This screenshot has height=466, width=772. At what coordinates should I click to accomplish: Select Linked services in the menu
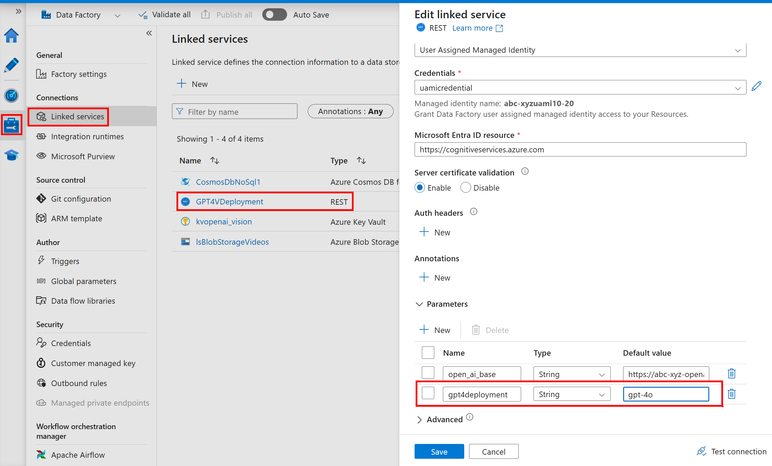point(78,116)
